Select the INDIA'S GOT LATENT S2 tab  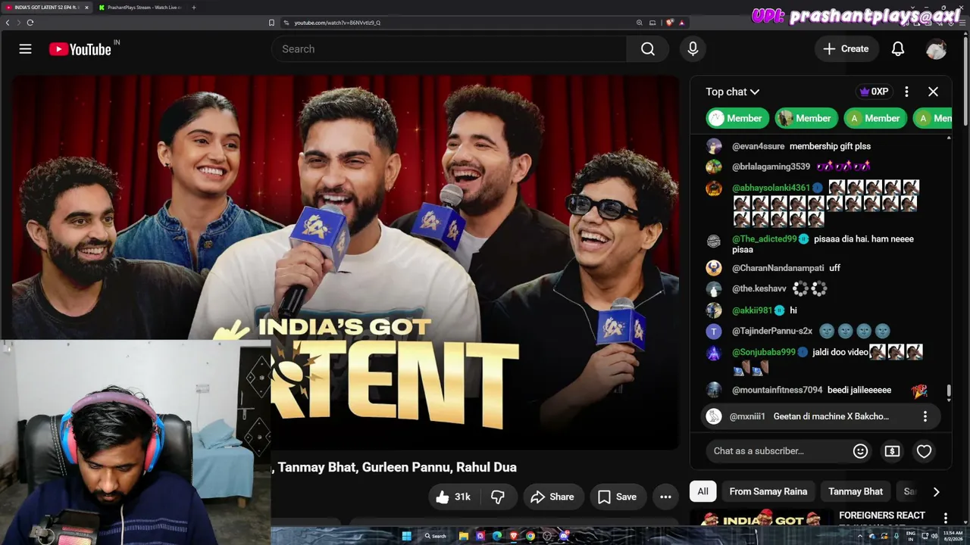click(45, 8)
